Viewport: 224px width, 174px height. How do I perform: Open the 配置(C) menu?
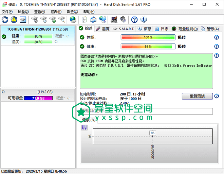72,12
